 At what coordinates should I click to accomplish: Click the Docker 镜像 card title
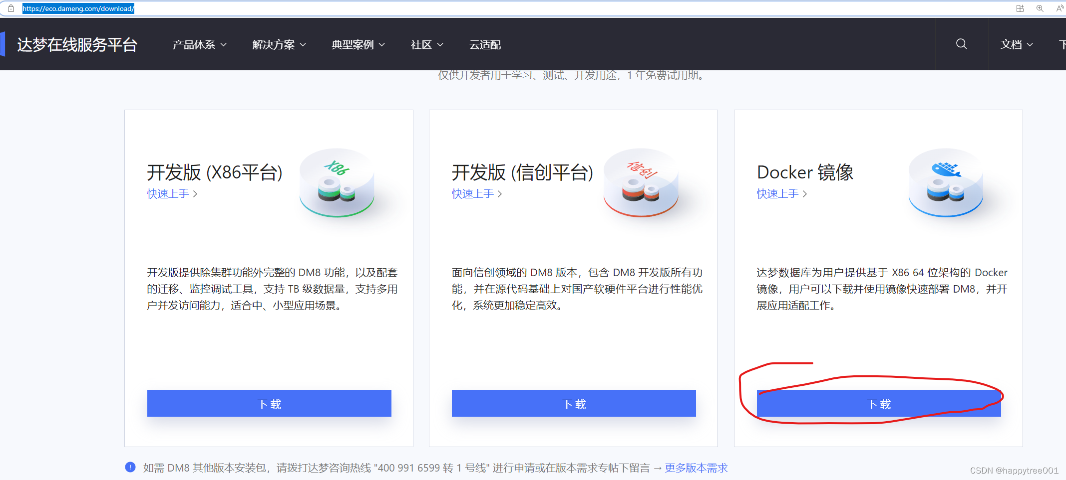tap(805, 172)
